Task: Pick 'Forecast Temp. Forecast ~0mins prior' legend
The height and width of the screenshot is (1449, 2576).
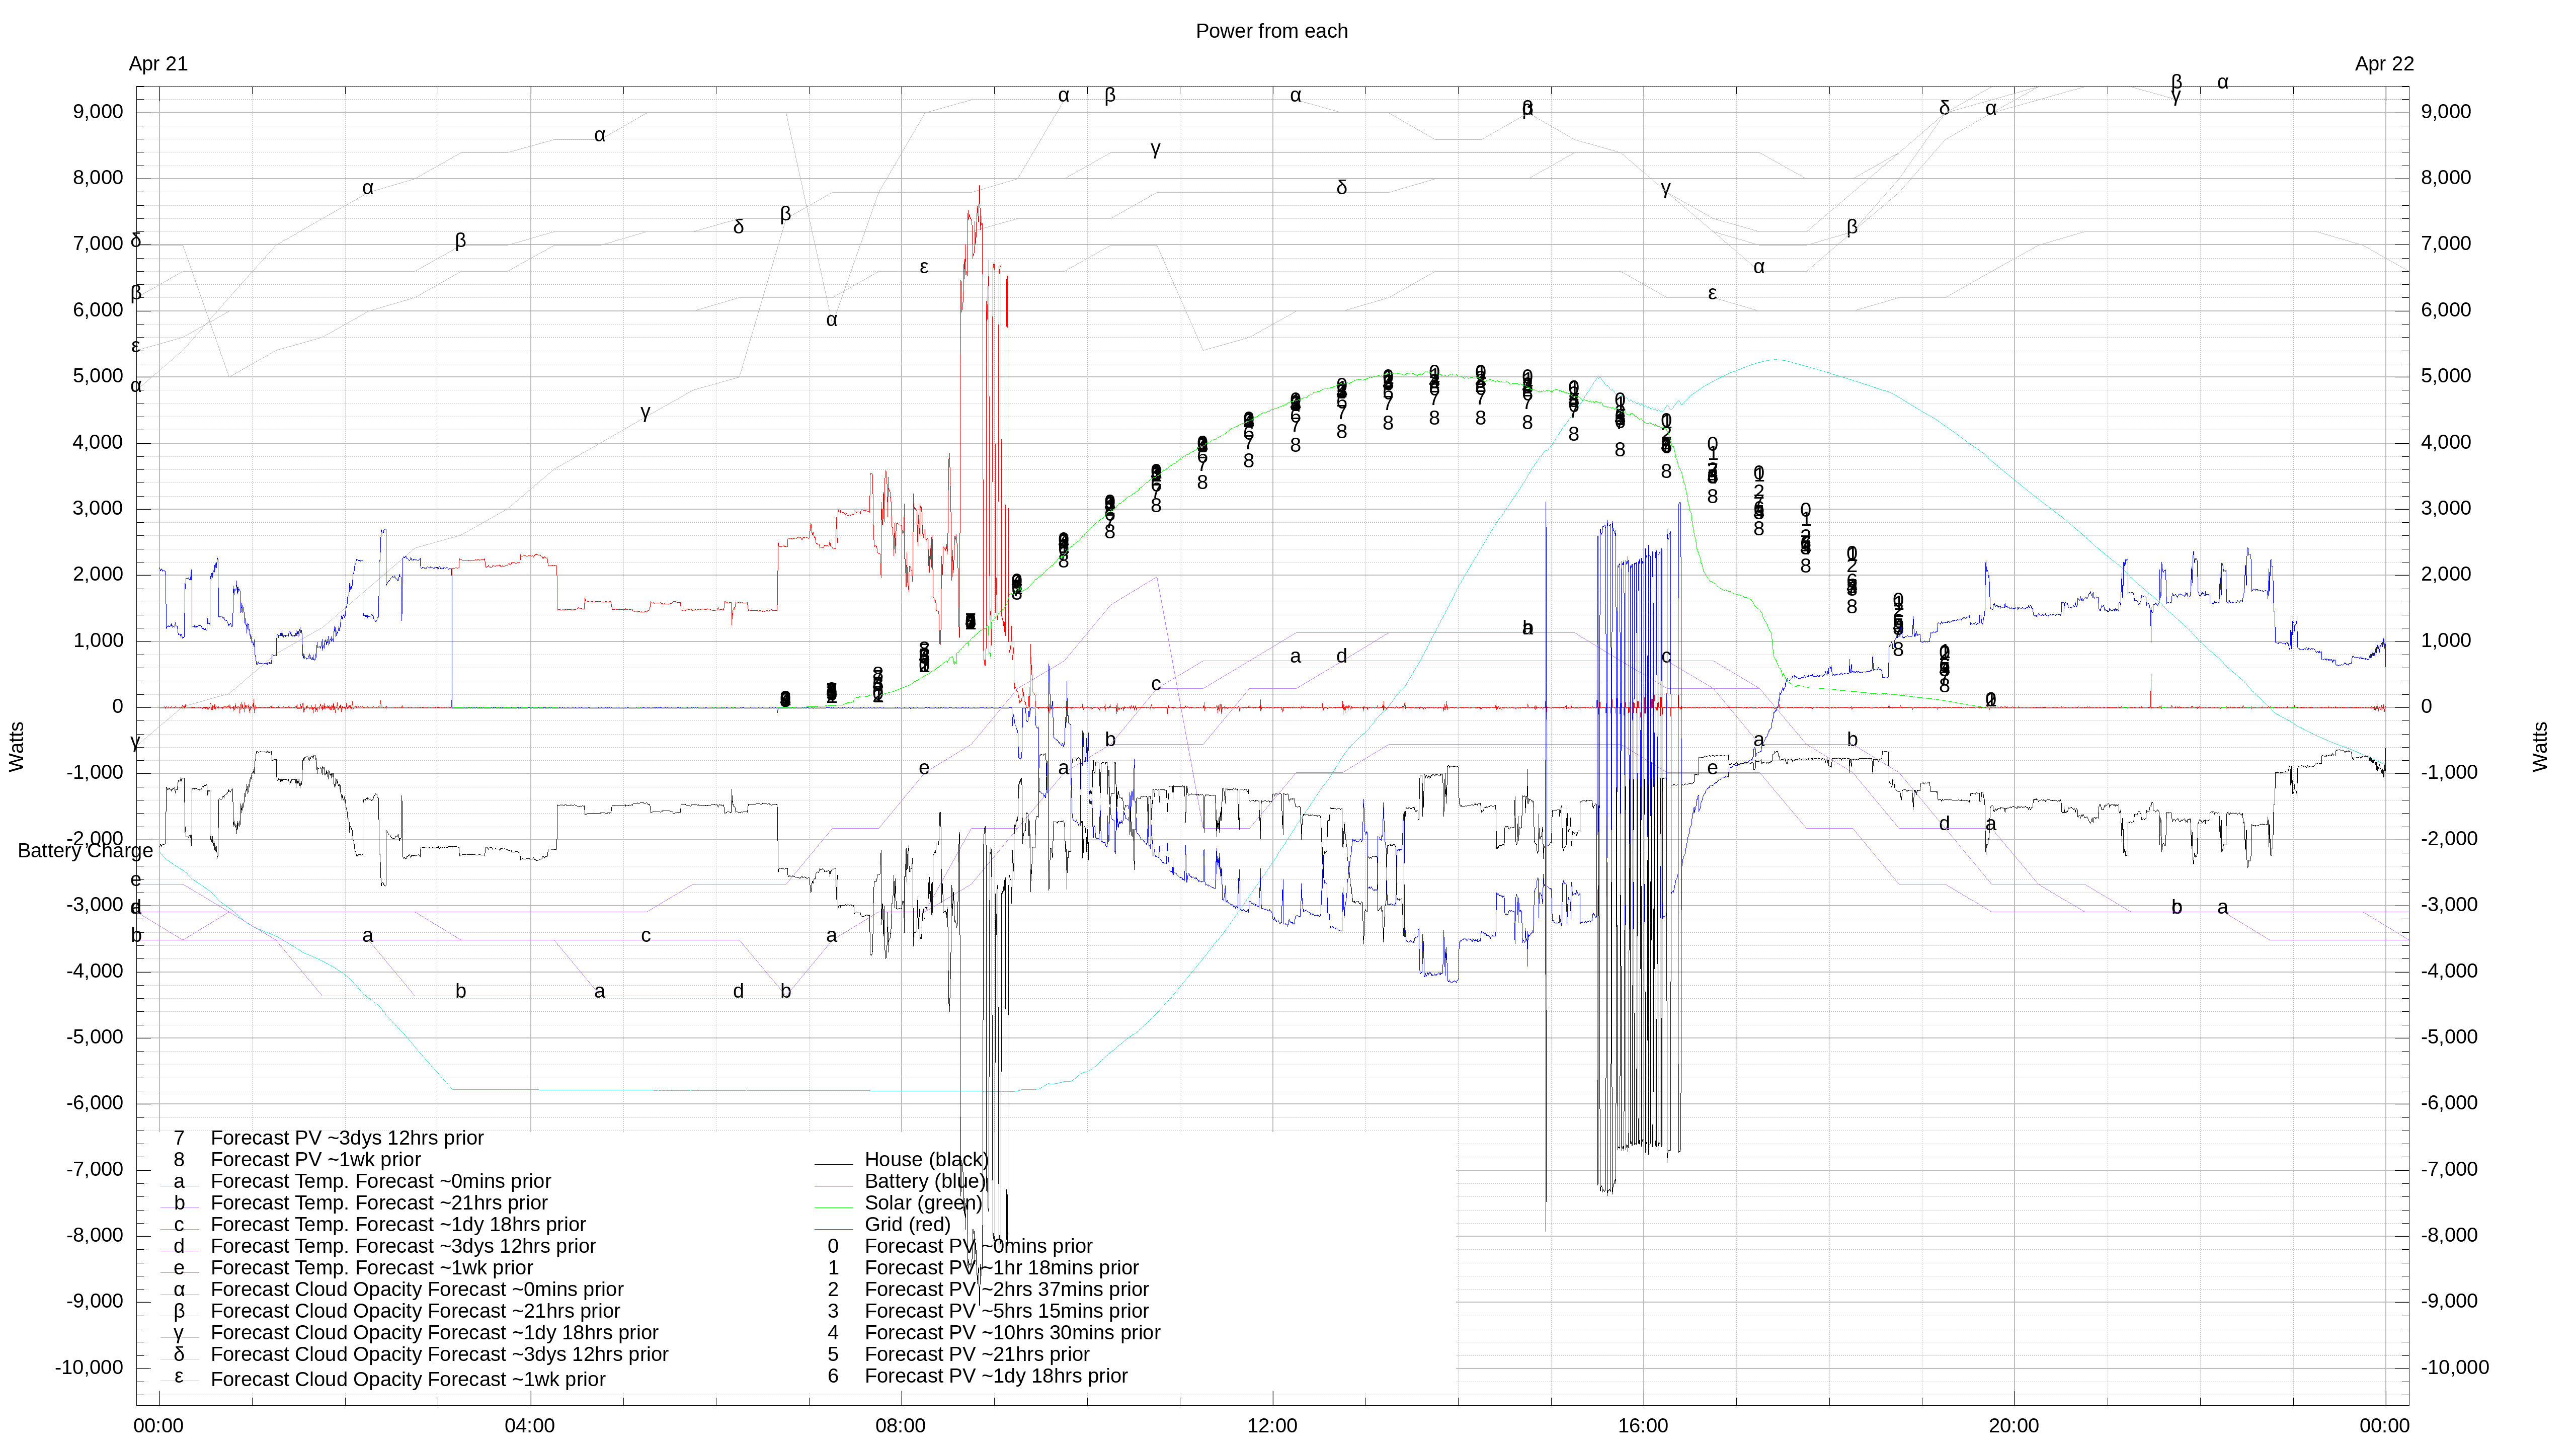Action: 380,1182
